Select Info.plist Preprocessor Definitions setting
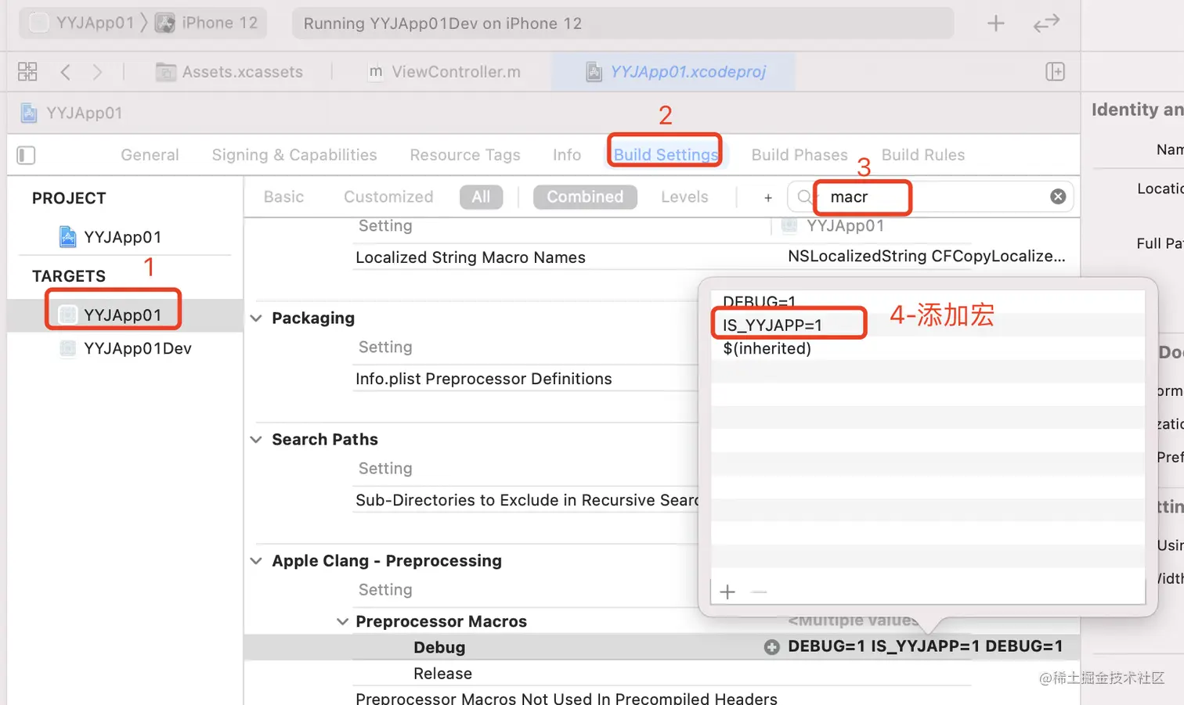Screen dimensions: 1184x705 [x=484, y=379]
